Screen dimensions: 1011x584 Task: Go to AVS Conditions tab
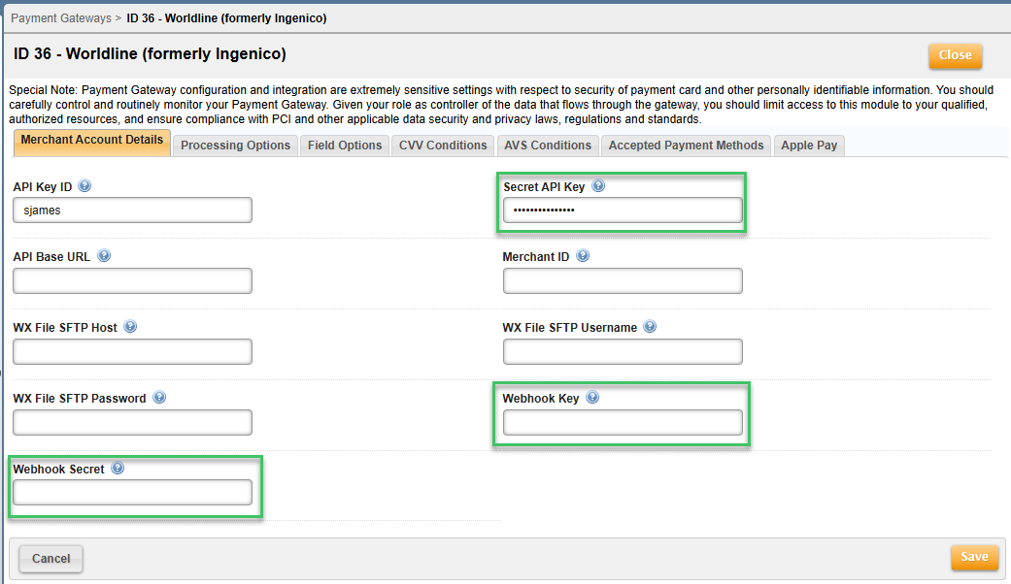pos(548,146)
